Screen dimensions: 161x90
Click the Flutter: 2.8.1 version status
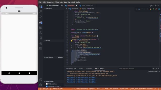124,89
